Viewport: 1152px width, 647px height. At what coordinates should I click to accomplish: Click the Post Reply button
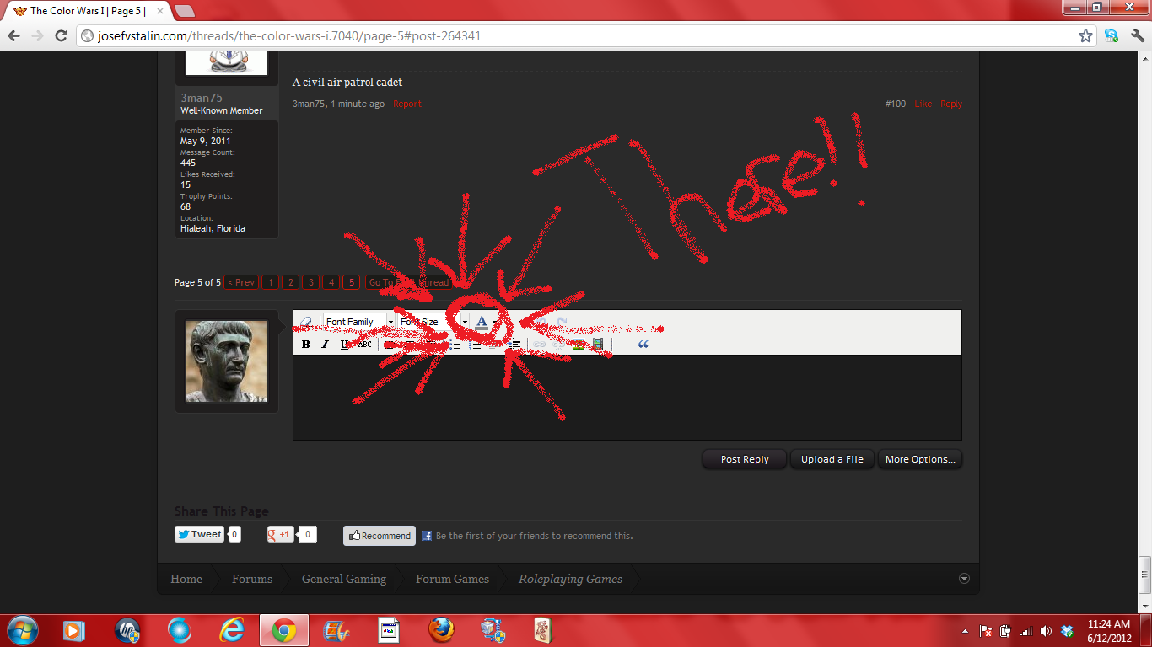tap(744, 458)
